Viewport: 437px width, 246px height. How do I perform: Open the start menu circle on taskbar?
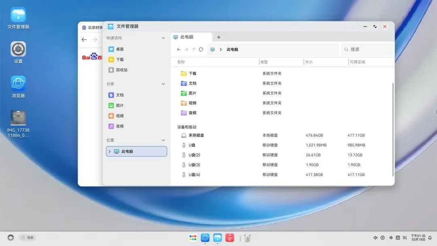pyautogui.click(x=11, y=238)
